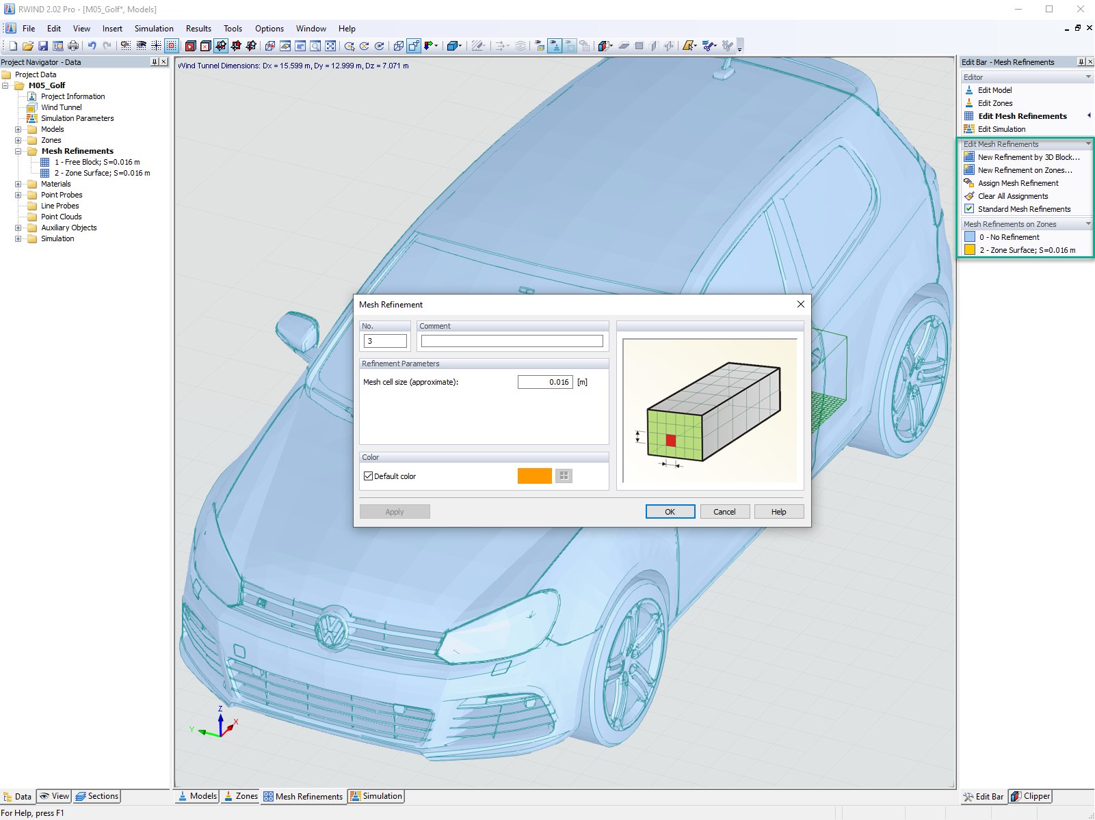Start the simulation using the red play toolbar icon
Viewport: 1095px width, 820px height.
click(x=190, y=46)
